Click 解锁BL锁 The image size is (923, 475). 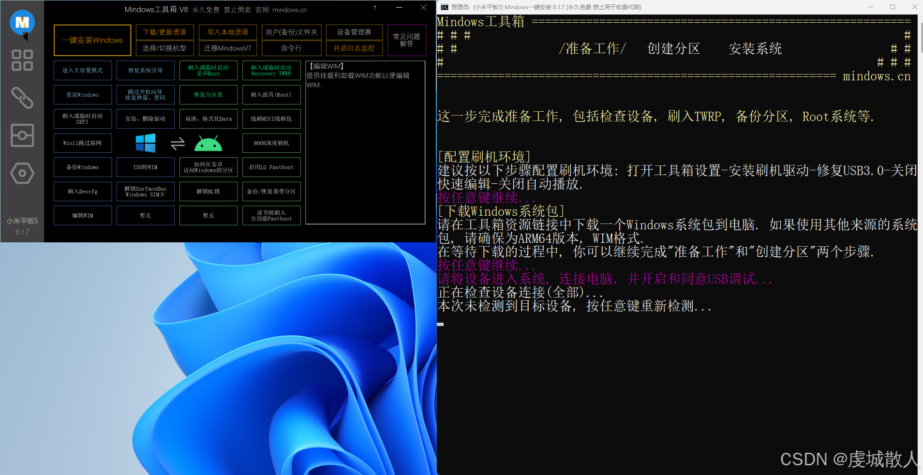pyautogui.click(x=208, y=192)
